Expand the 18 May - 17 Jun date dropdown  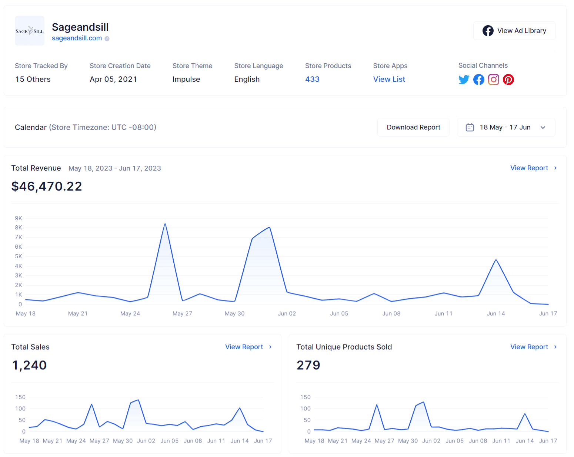click(543, 127)
